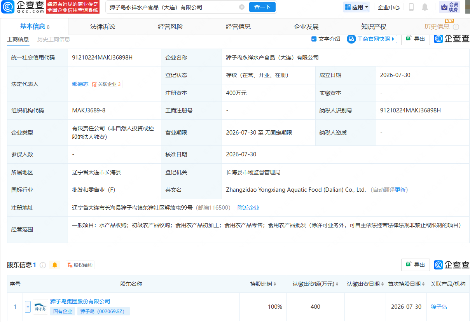This screenshot has width=470, height=322.
Task: Open the 应用 applications dropdown
Action: coord(356,7)
